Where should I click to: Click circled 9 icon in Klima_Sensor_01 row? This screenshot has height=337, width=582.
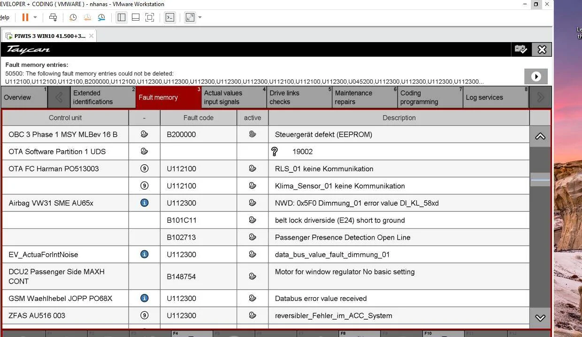pyautogui.click(x=145, y=186)
